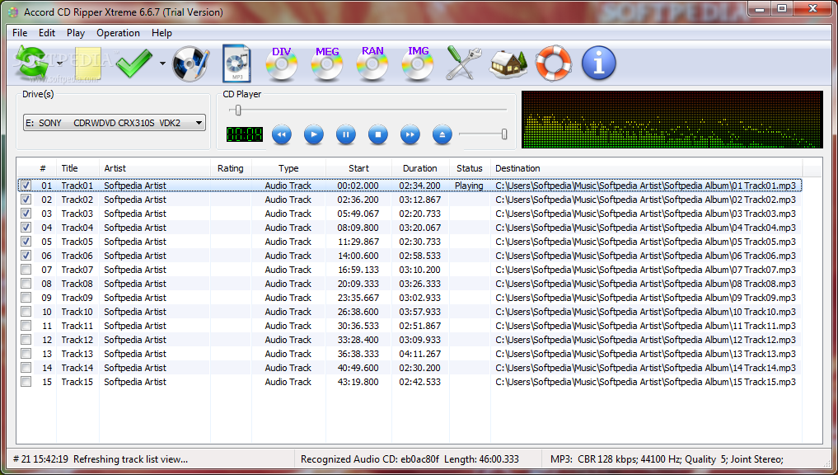The height and width of the screenshot is (475, 838).
Task: Eject the disc from the CD player
Action: pos(442,134)
